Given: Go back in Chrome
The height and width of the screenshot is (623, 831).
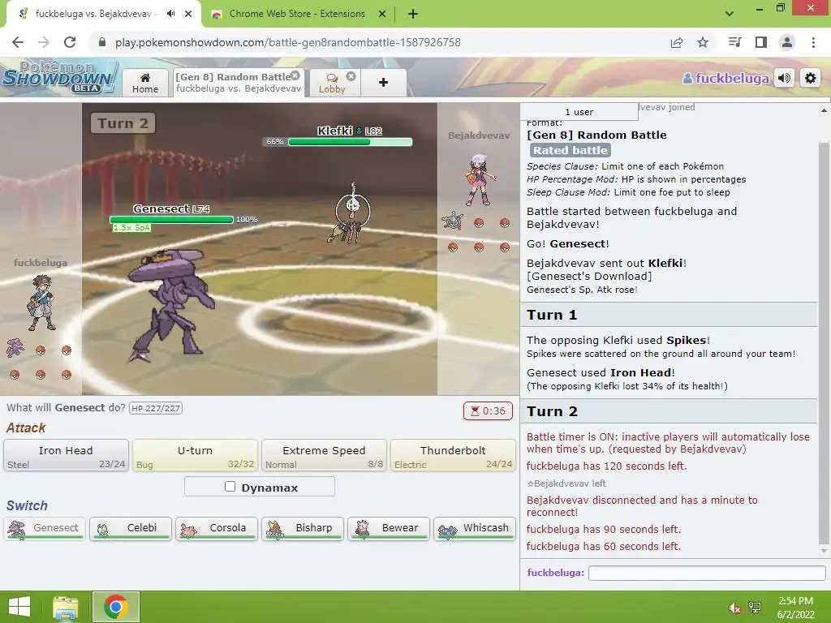Looking at the screenshot, I should click(18, 42).
